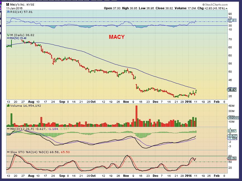This screenshot has height=181, width=242.
Task: Click the 'Chg +2.93 (+8.16%)' text
Action: click(211, 8)
